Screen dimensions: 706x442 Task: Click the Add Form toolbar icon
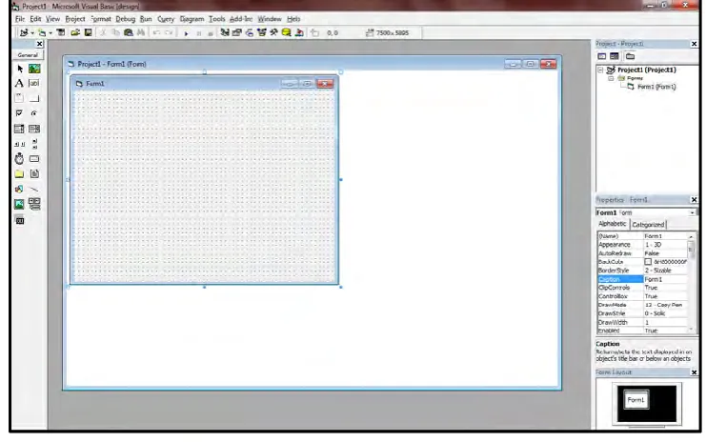coord(42,32)
